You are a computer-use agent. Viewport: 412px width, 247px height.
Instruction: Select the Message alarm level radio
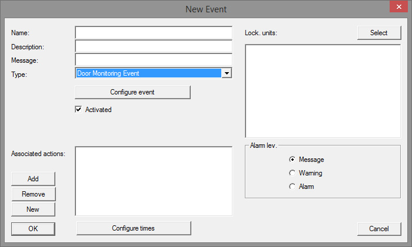click(292, 160)
